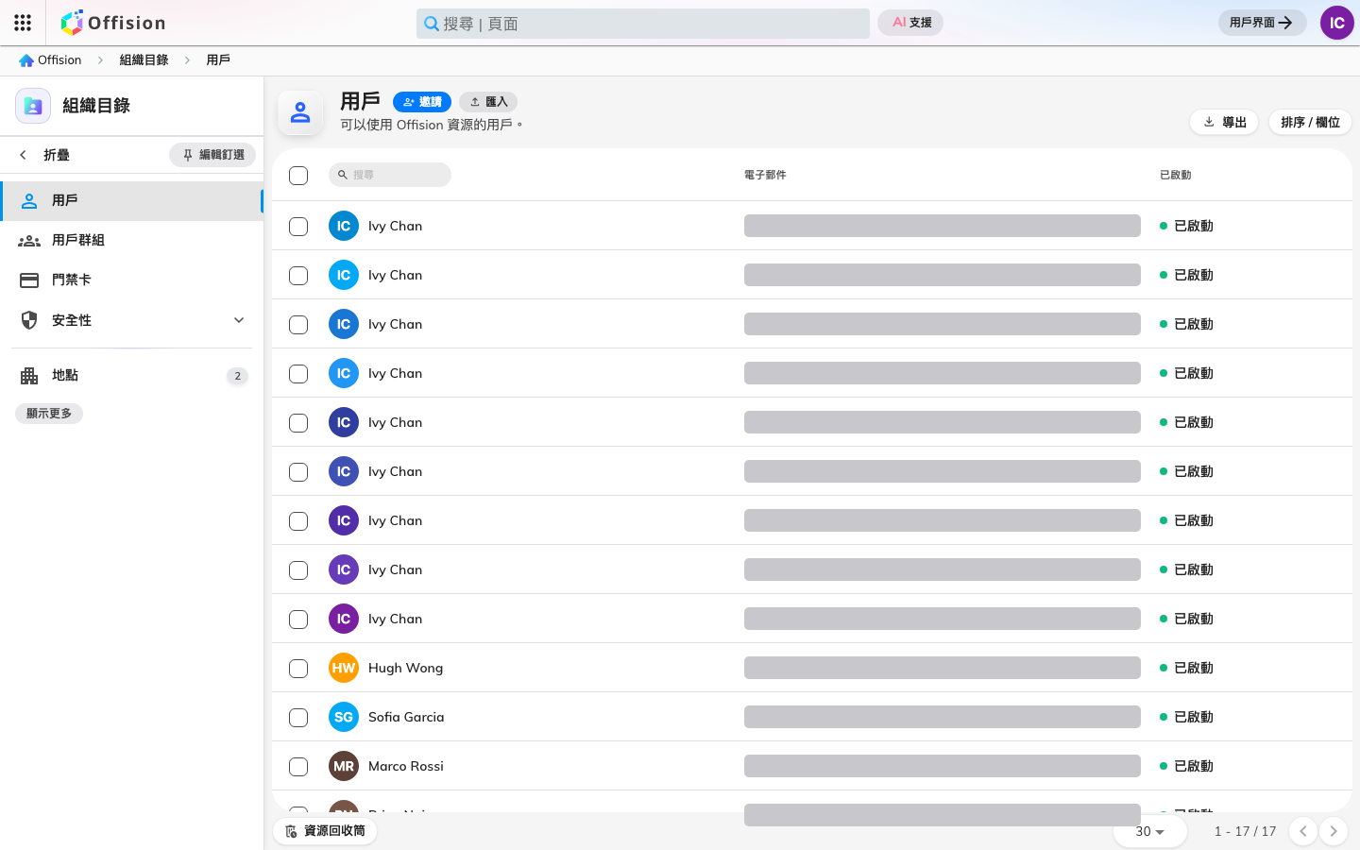The image size is (1360, 850).
Task: Toggle the select-all checkbox in table header
Action: coord(298,176)
